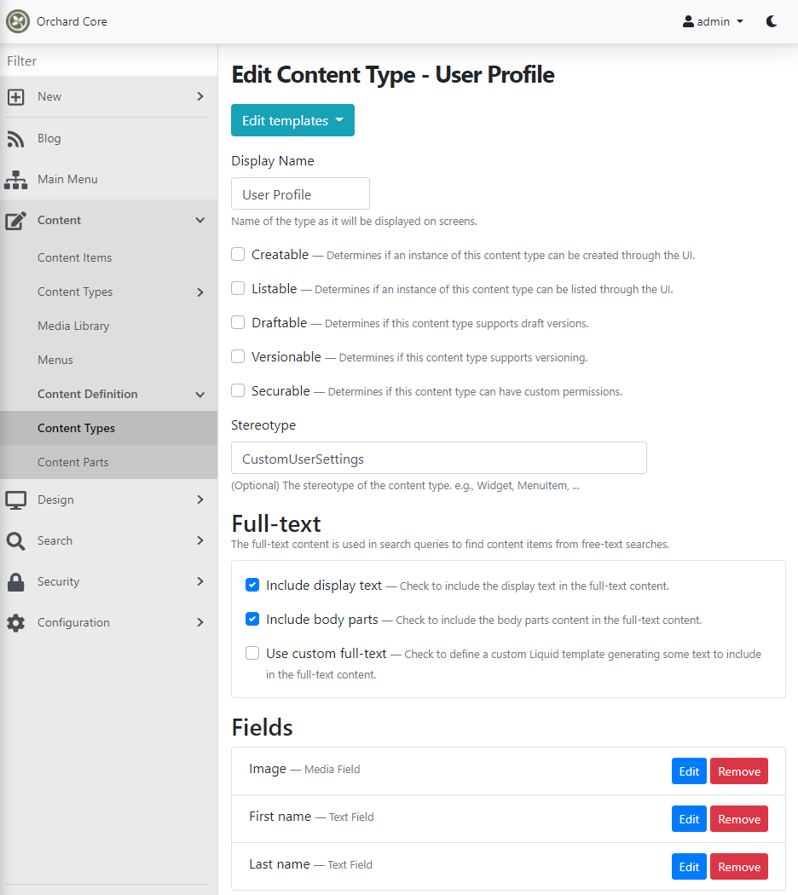
Task: Expand the Search menu chevron
Action: (x=199, y=540)
